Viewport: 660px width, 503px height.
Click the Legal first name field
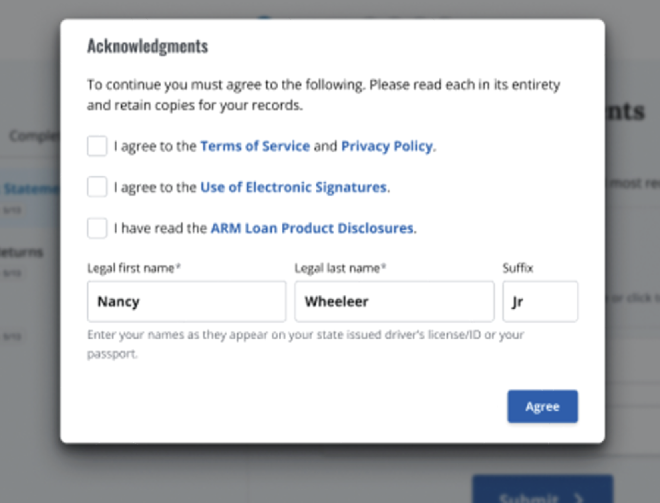click(187, 301)
